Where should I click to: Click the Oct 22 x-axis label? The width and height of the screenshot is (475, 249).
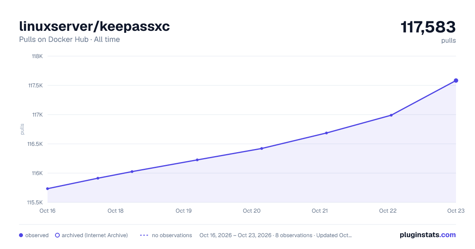tap(388, 211)
